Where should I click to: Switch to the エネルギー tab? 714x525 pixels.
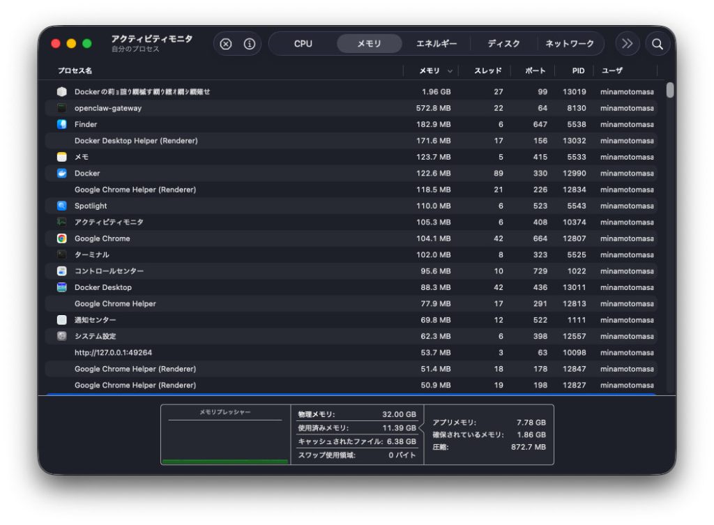pyautogui.click(x=436, y=44)
